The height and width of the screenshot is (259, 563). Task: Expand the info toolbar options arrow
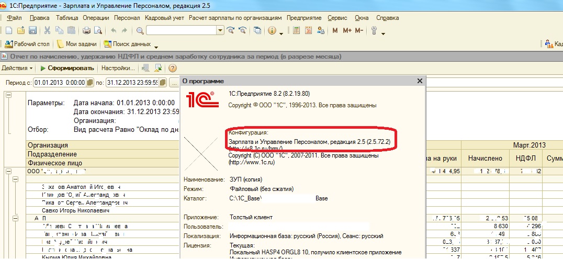281,34
